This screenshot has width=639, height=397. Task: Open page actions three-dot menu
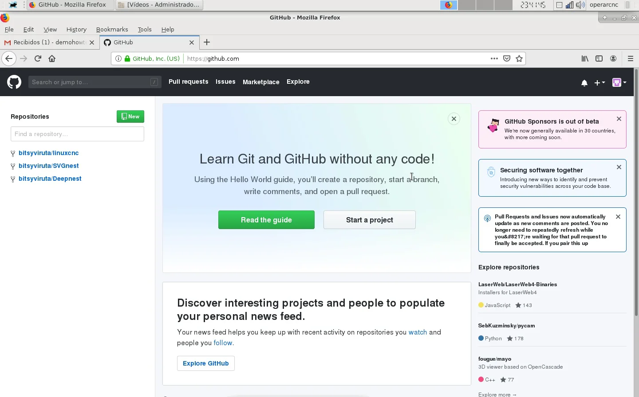[x=494, y=58]
